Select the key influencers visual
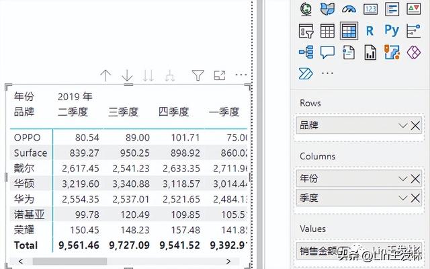The image size is (430, 269). pos(414,31)
